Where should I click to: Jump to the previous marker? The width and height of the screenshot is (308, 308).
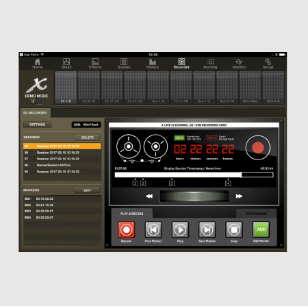click(153, 230)
